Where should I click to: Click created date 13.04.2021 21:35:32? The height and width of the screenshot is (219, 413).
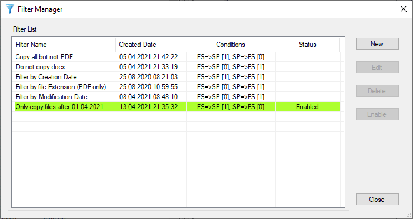click(x=149, y=107)
